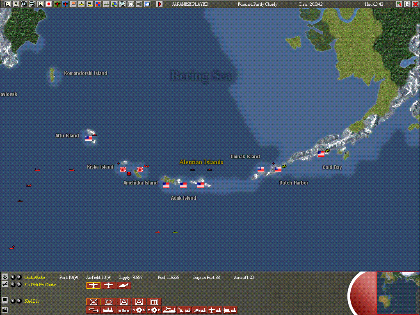The height and width of the screenshot is (315, 420).
Task: Click the green warship toolbar icon
Action: pyautogui.click(x=106, y=4)
